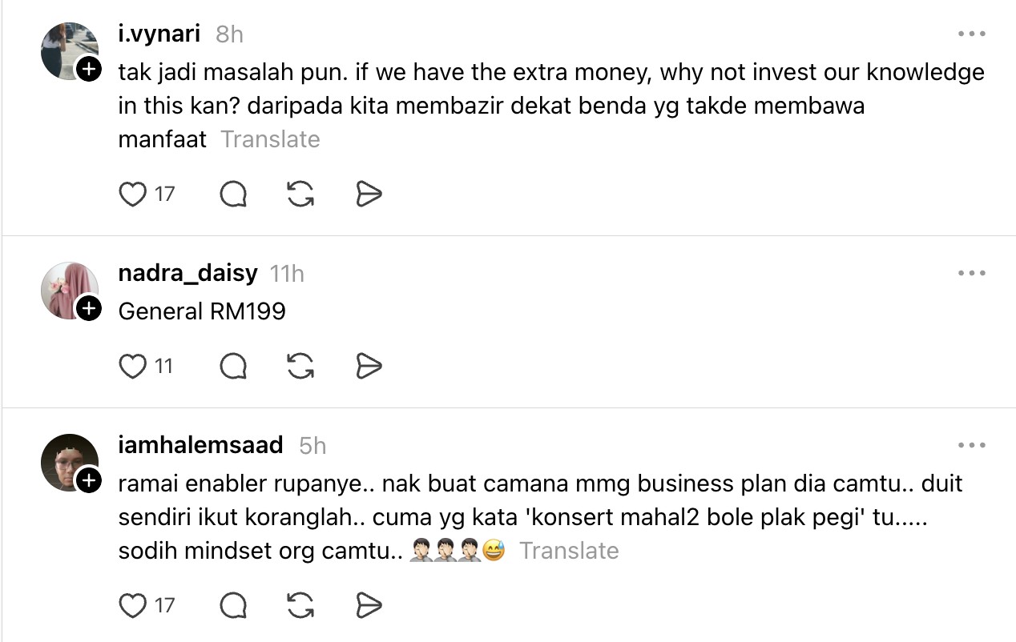Open more options for i.vynari's comment

pyautogui.click(x=971, y=34)
